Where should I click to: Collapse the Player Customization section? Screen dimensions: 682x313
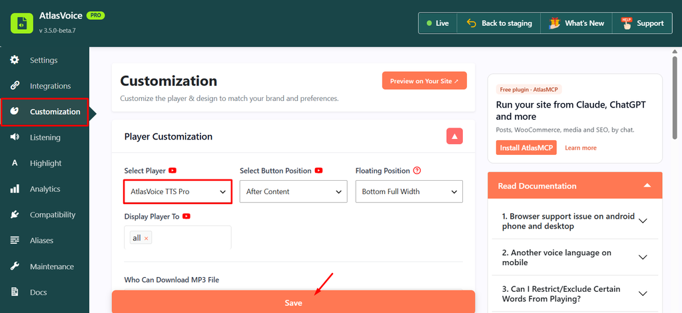tap(454, 136)
